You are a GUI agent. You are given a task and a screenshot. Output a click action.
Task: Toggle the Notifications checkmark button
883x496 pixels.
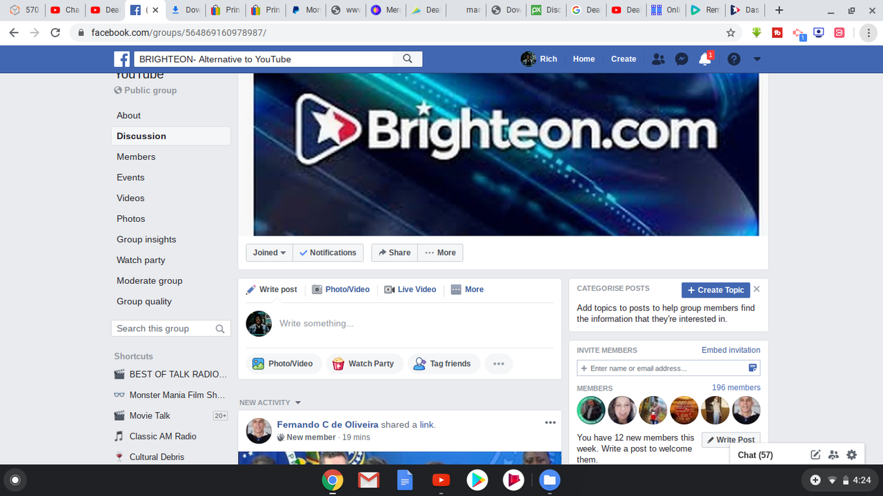[328, 253]
